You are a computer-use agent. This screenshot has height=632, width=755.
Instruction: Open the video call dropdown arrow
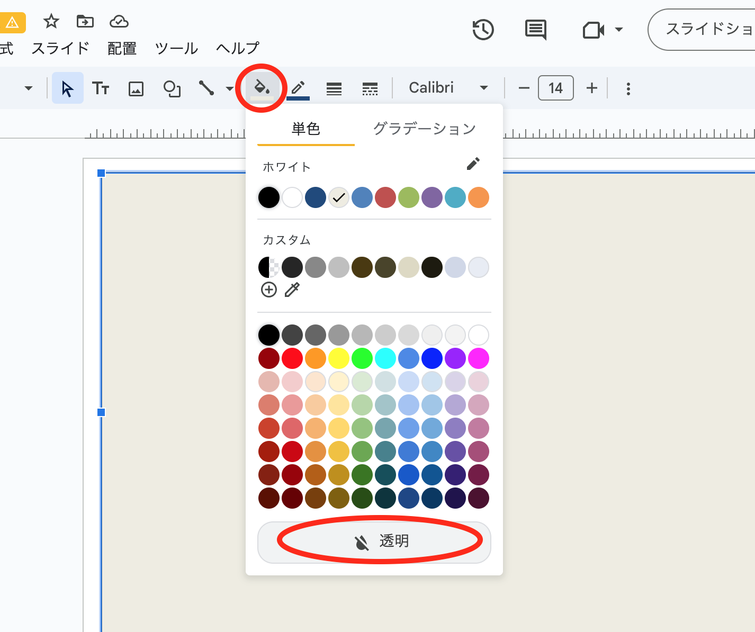618,30
